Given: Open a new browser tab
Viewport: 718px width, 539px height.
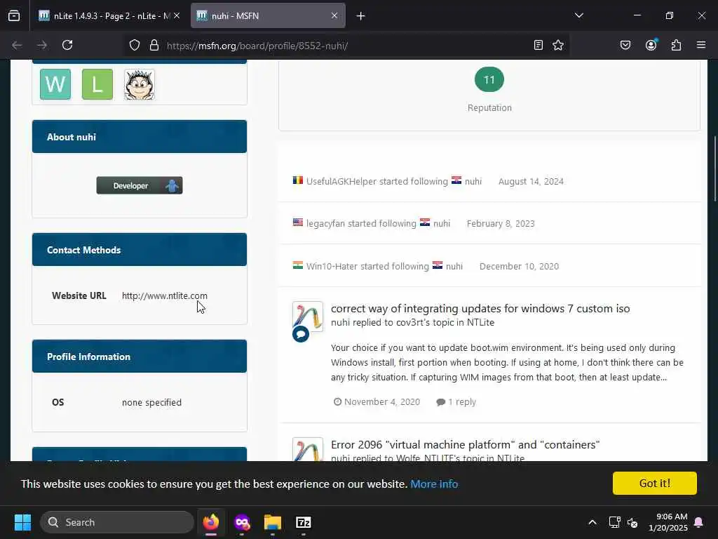Looking at the screenshot, I should 361,16.
